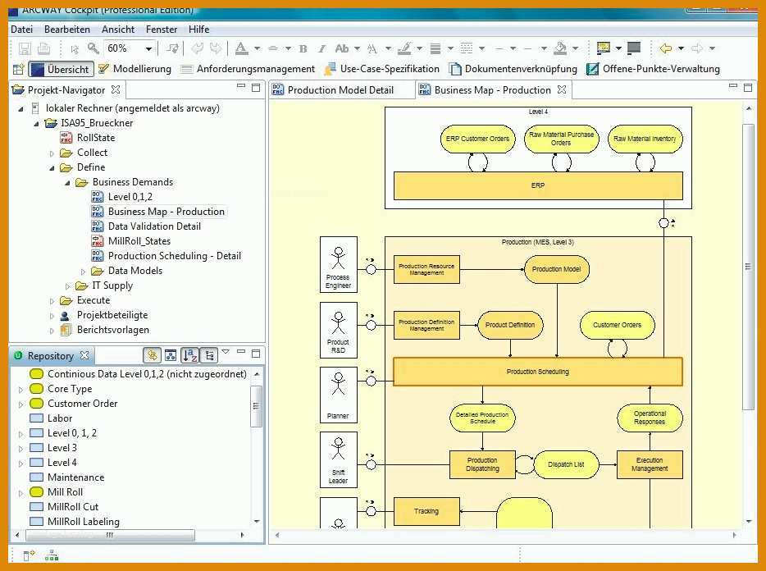Open the Datei menu
The width and height of the screenshot is (766, 571).
coord(22,30)
